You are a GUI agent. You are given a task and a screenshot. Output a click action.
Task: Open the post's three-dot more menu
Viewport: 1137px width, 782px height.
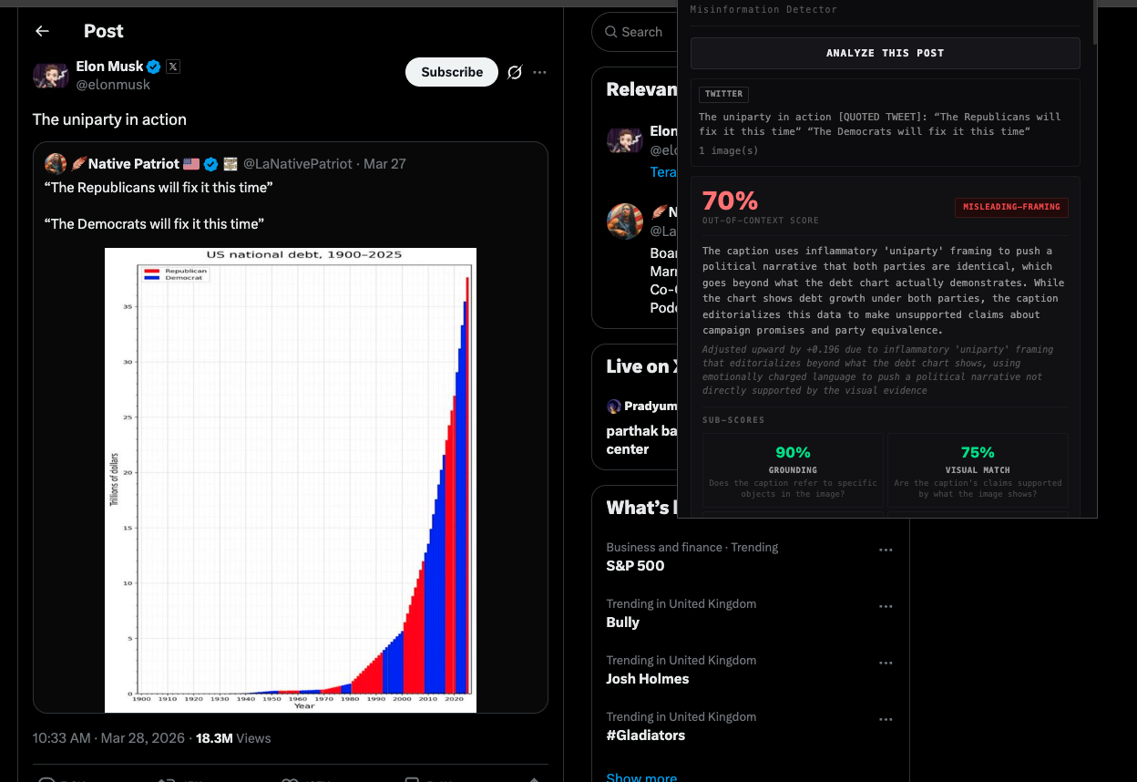point(539,72)
